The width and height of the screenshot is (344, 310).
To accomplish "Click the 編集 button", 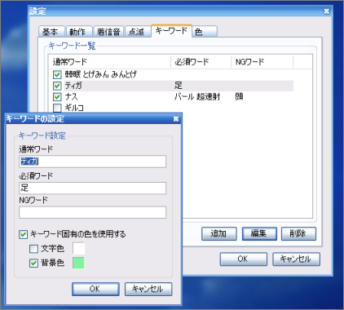I will click(x=259, y=233).
